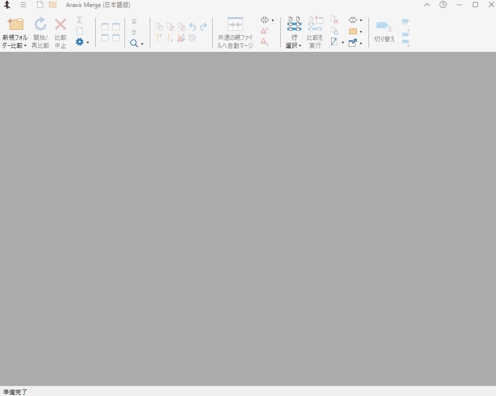Click the 切り替え toggle bookmark button
The height and width of the screenshot is (396, 496).
(x=384, y=26)
